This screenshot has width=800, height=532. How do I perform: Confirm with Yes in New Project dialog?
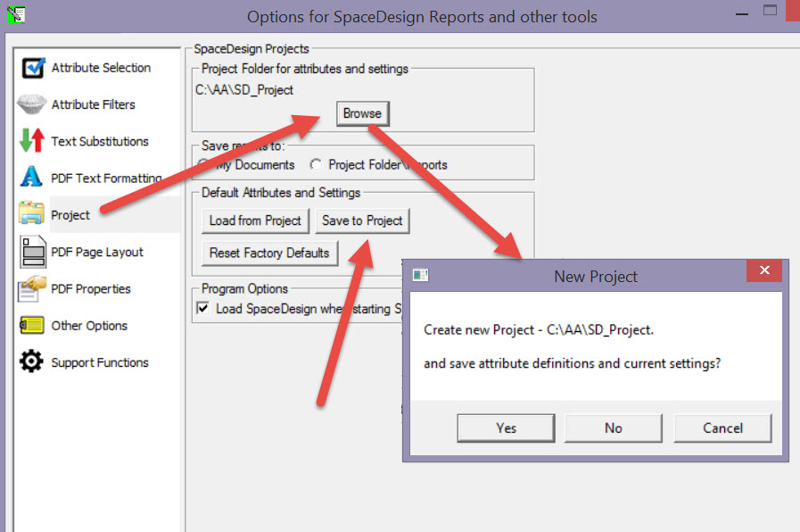coord(506,428)
